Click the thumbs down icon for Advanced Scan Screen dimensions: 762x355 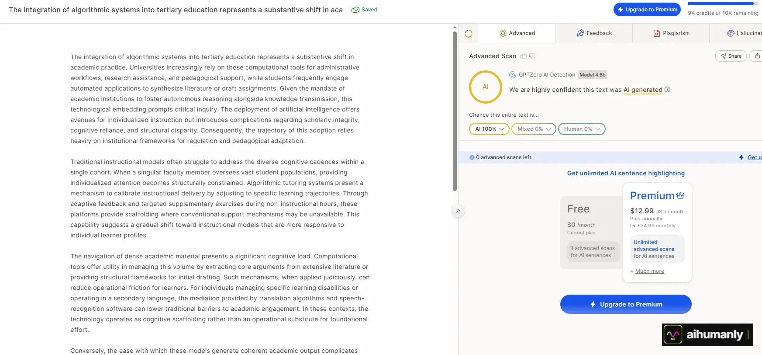532,56
